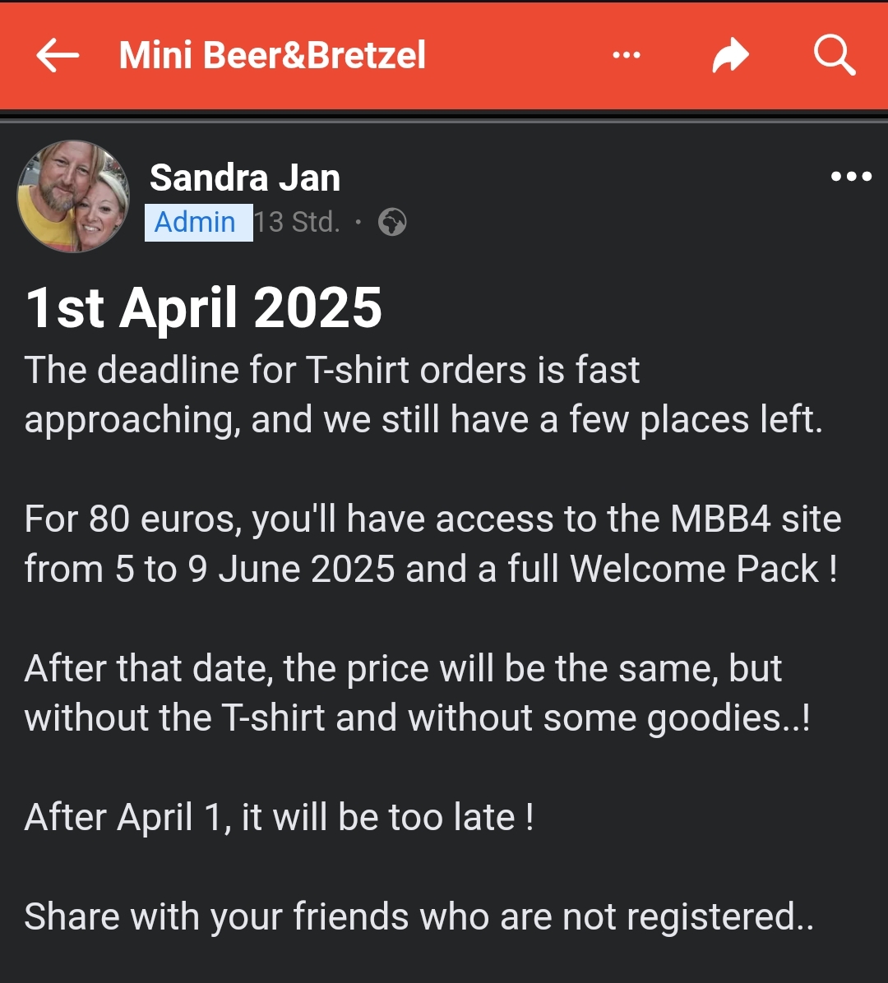Tap "After April 1, it will be too late"
The image size is (888, 983).
point(280,817)
